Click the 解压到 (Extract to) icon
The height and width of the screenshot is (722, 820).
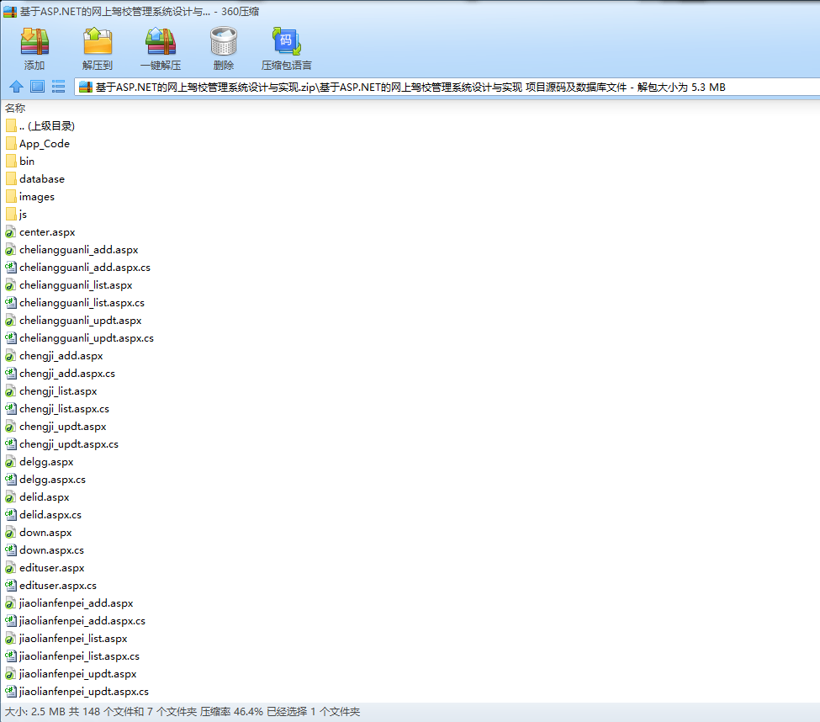point(98,42)
